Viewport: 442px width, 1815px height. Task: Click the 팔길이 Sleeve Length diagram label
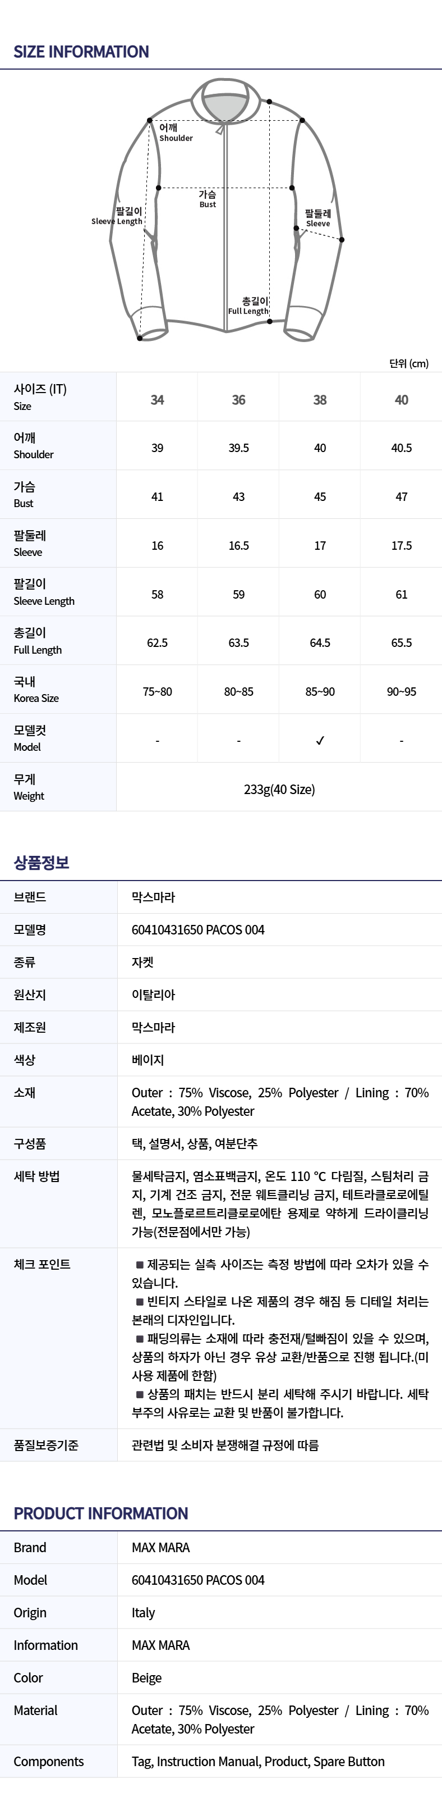tap(118, 216)
